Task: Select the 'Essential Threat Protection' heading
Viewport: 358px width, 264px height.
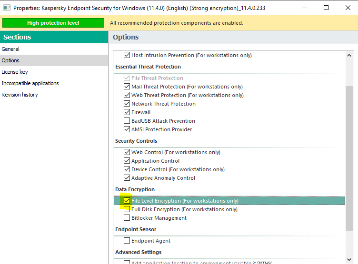Action: coord(148,67)
